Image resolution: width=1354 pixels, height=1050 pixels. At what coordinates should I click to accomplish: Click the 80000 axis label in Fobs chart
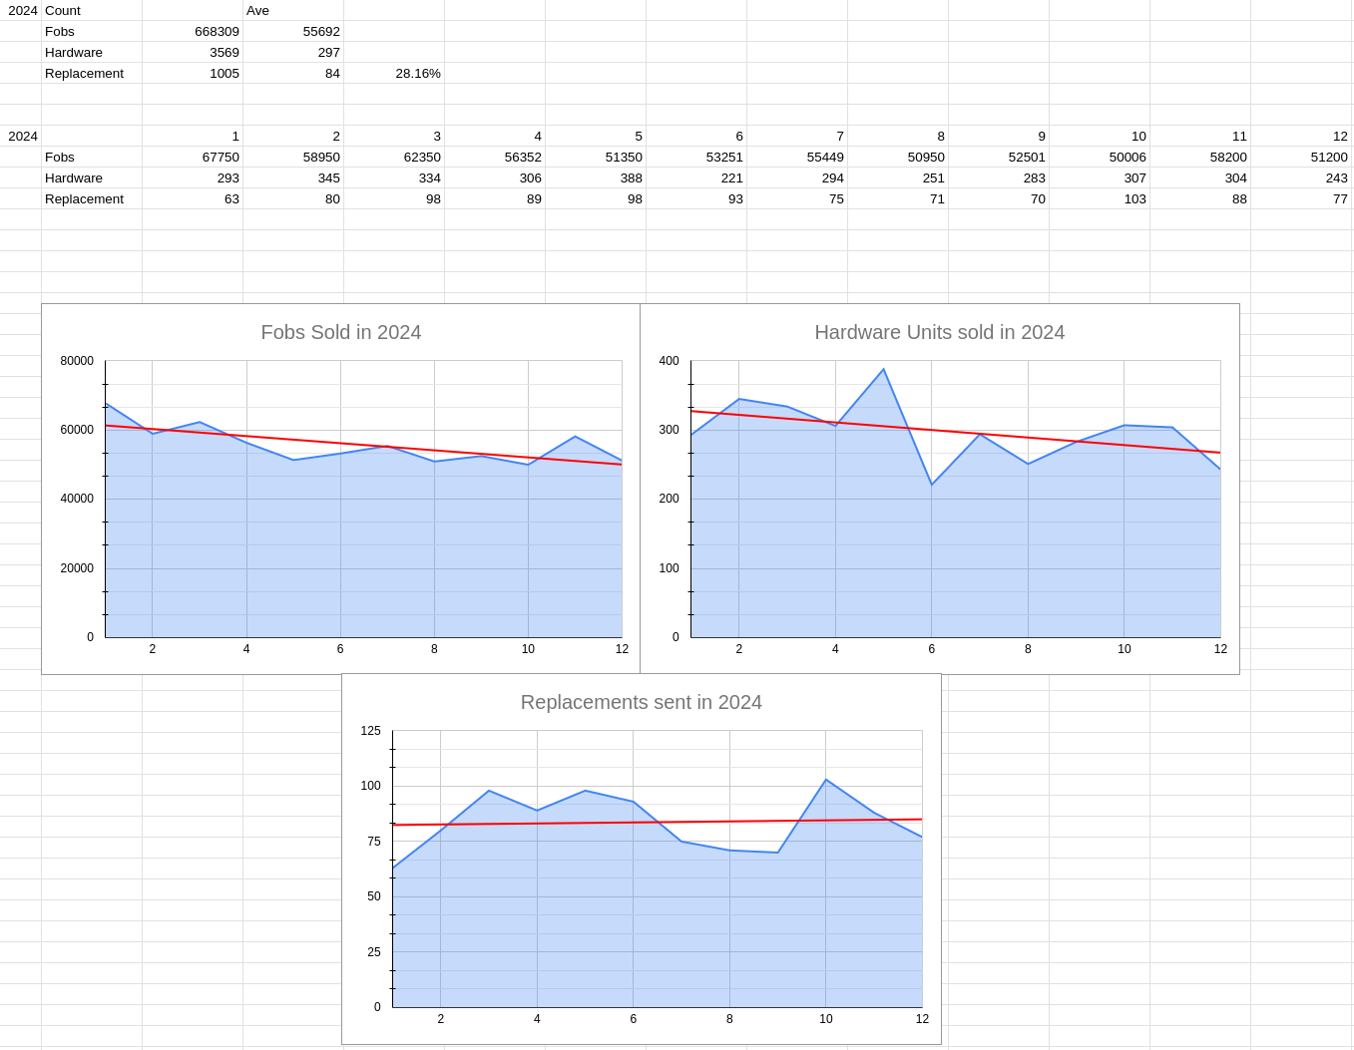click(x=77, y=361)
